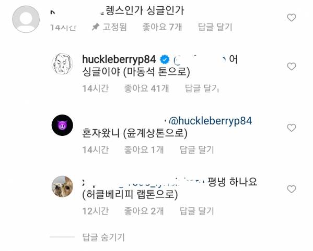The image size is (313, 251).
Task: Reply to the 혼자왔니 comment
Action: [197, 149]
